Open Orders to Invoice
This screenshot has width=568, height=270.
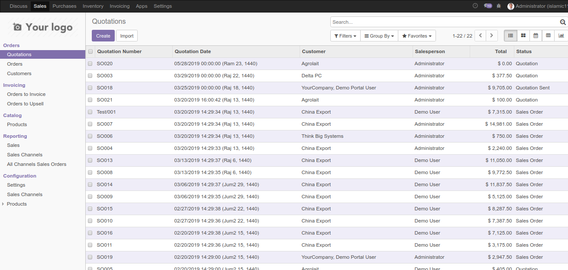coord(26,94)
